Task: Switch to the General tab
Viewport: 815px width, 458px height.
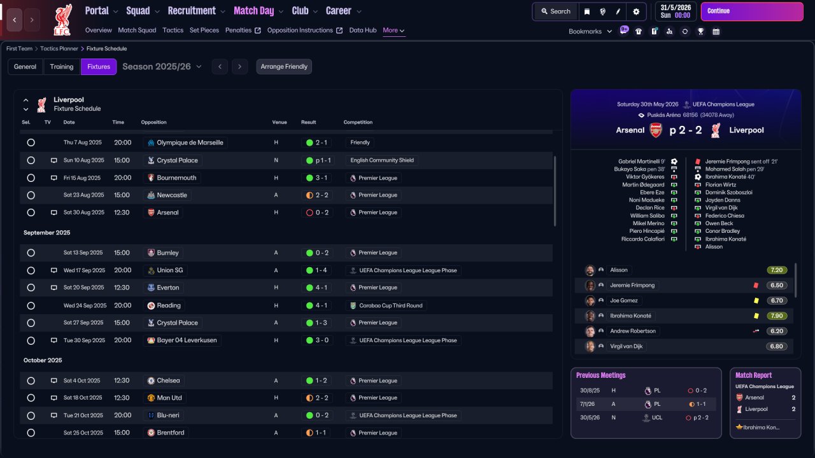Action: [x=25, y=67]
